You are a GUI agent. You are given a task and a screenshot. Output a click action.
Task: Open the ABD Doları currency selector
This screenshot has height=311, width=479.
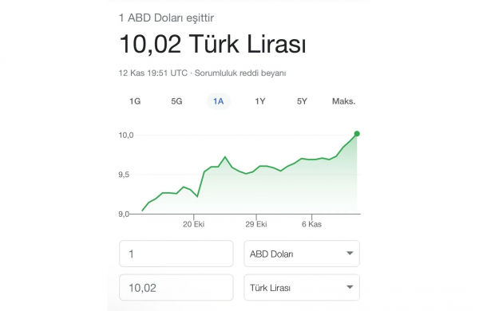302,254
